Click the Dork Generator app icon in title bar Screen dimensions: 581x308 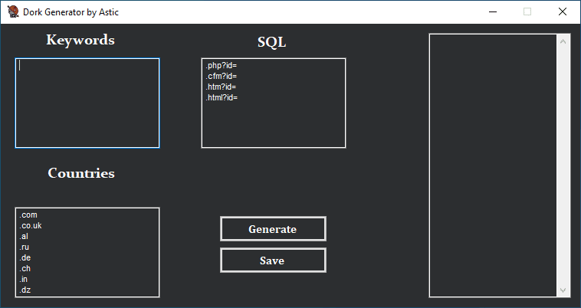13,11
